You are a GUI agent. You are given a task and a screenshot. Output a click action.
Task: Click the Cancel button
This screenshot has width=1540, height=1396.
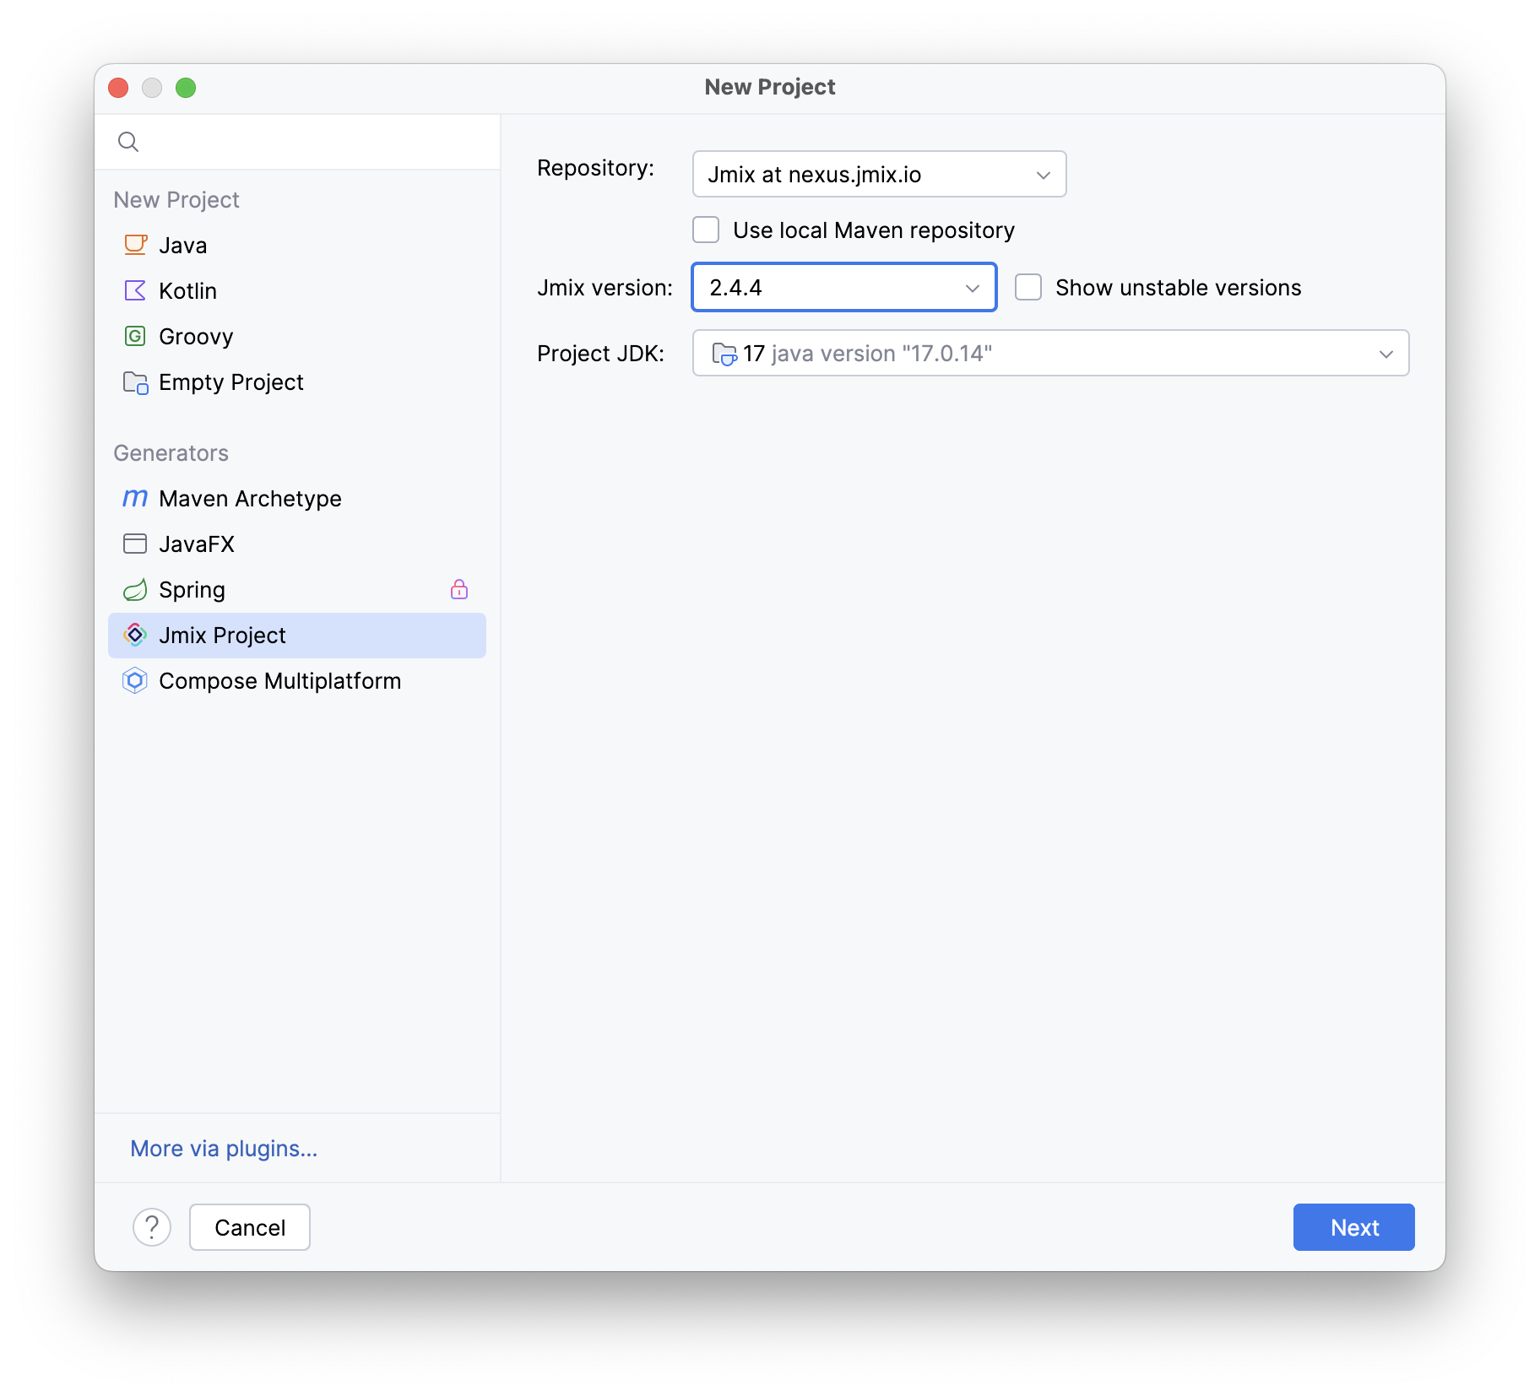click(x=250, y=1226)
